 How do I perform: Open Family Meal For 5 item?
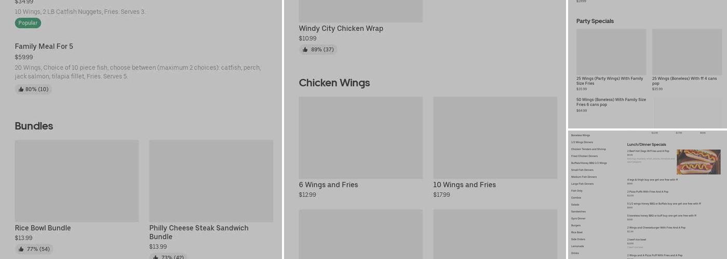click(44, 47)
